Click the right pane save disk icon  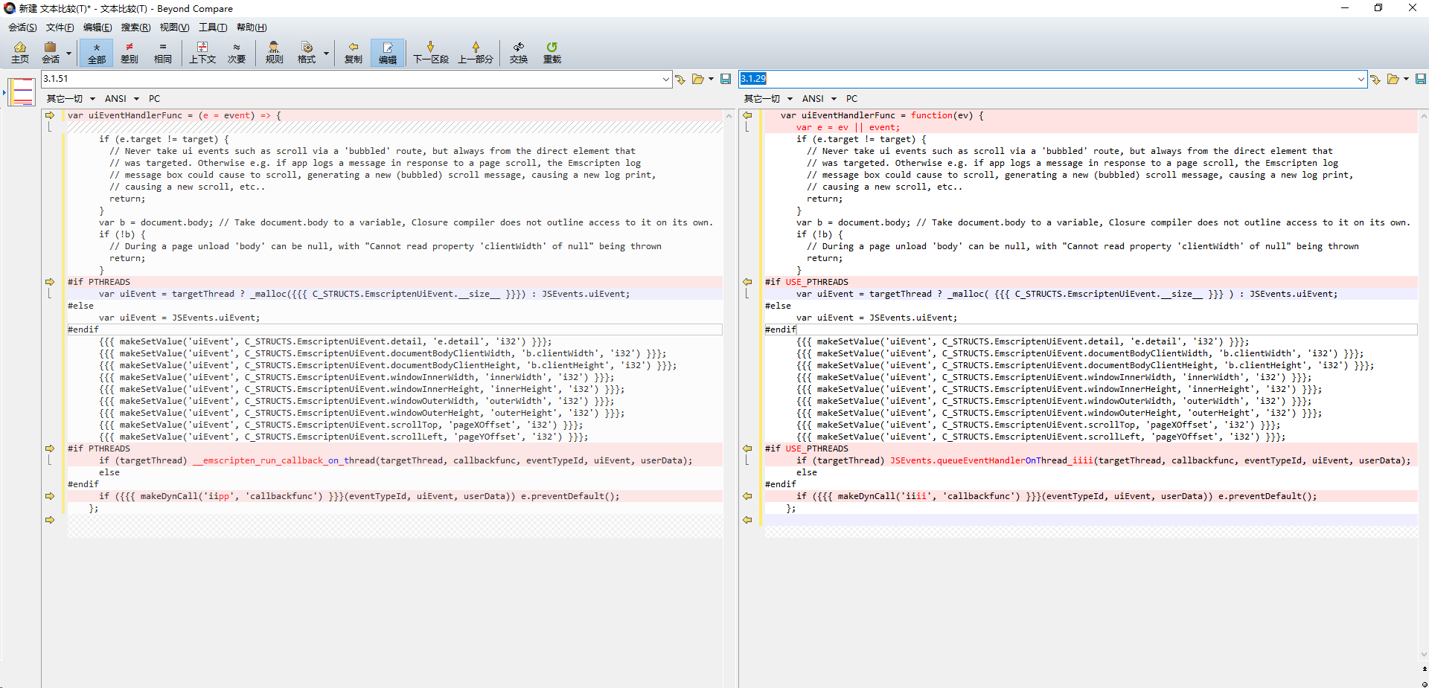pos(1421,79)
